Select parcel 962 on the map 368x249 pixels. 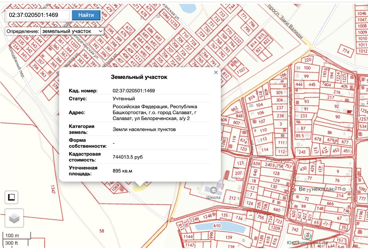(x=235, y=109)
